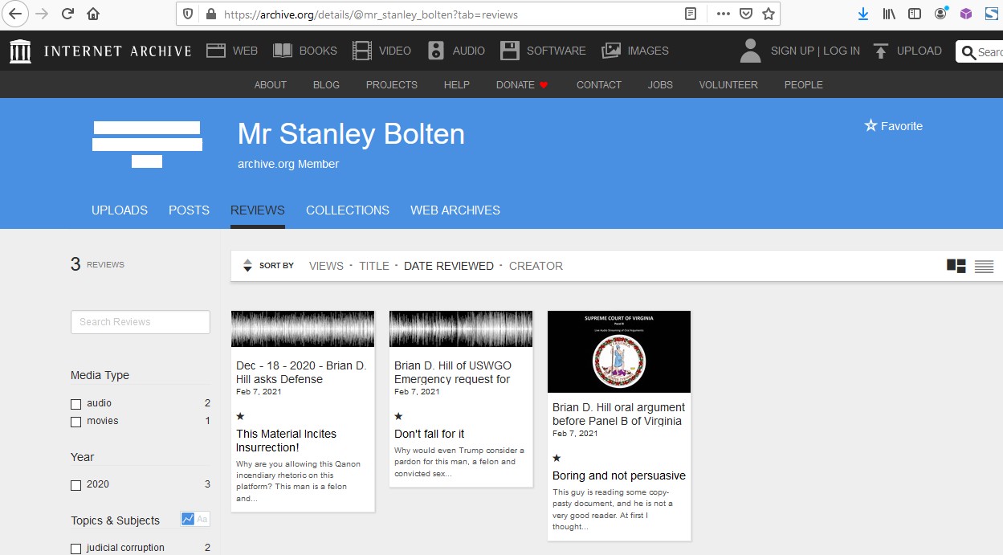
Task: Check the audio media type filter
Action: point(76,404)
